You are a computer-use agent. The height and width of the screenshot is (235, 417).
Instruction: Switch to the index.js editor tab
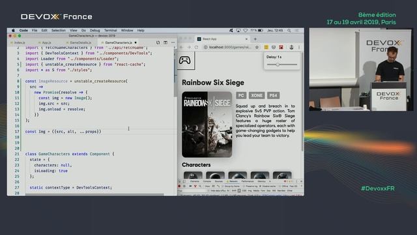pyautogui.click(x=20, y=42)
